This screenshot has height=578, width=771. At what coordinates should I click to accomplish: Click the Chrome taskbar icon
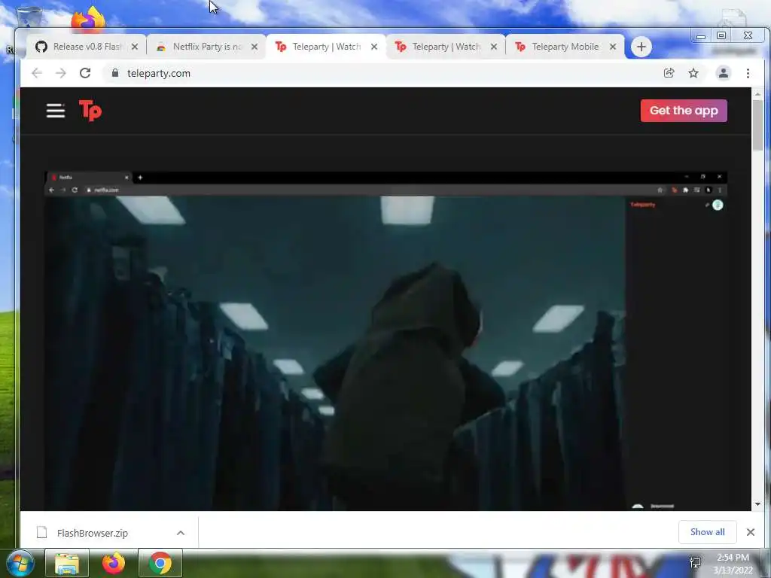[160, 563]
